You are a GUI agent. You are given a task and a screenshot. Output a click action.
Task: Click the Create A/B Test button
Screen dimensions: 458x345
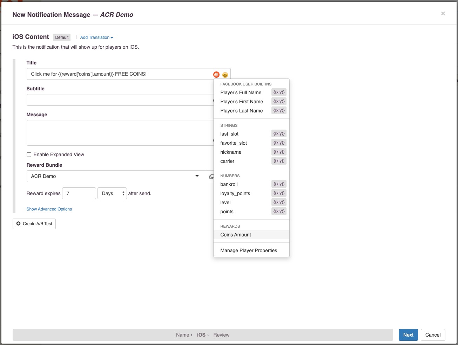(x=34, y=224)
